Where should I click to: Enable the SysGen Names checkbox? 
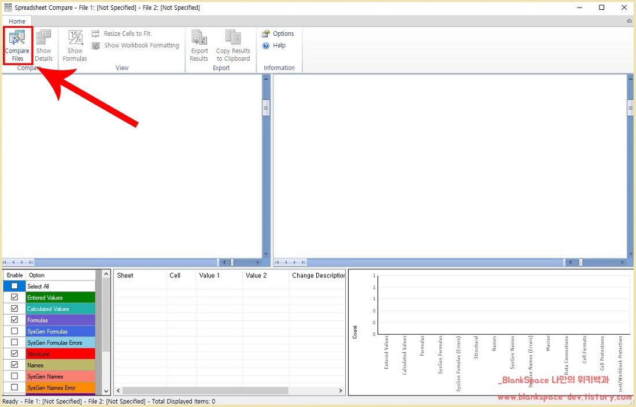click(x=14, y=376)
